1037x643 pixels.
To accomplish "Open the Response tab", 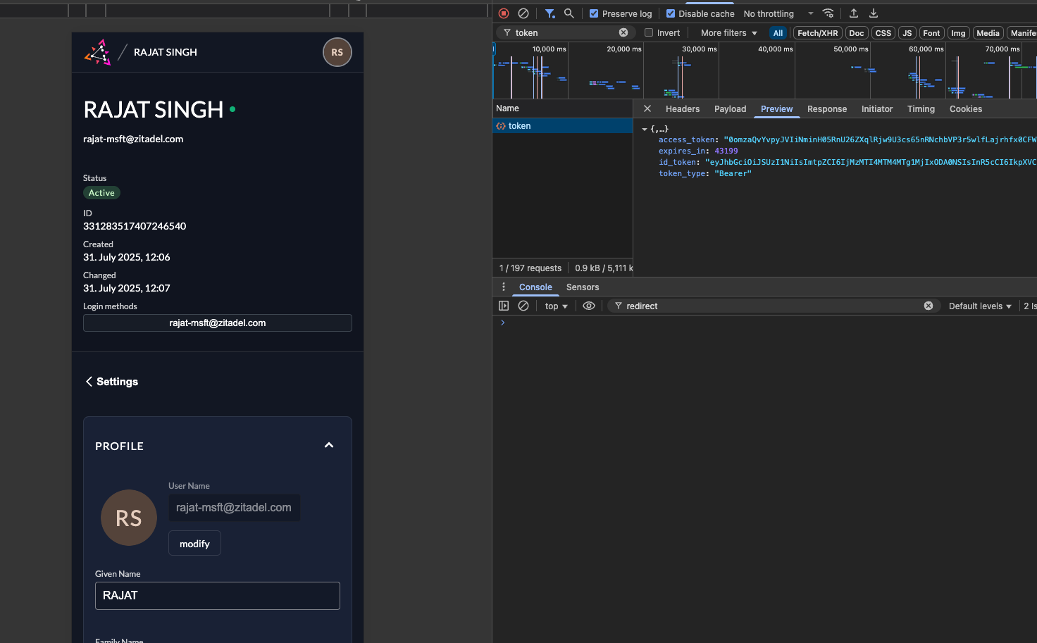I will click(x=827, y=108).
